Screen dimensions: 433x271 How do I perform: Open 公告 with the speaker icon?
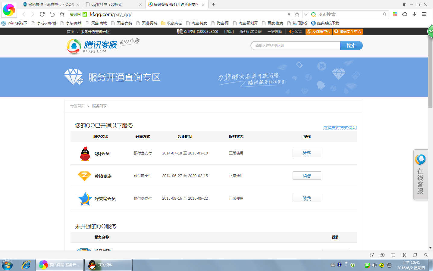[295, 31]
